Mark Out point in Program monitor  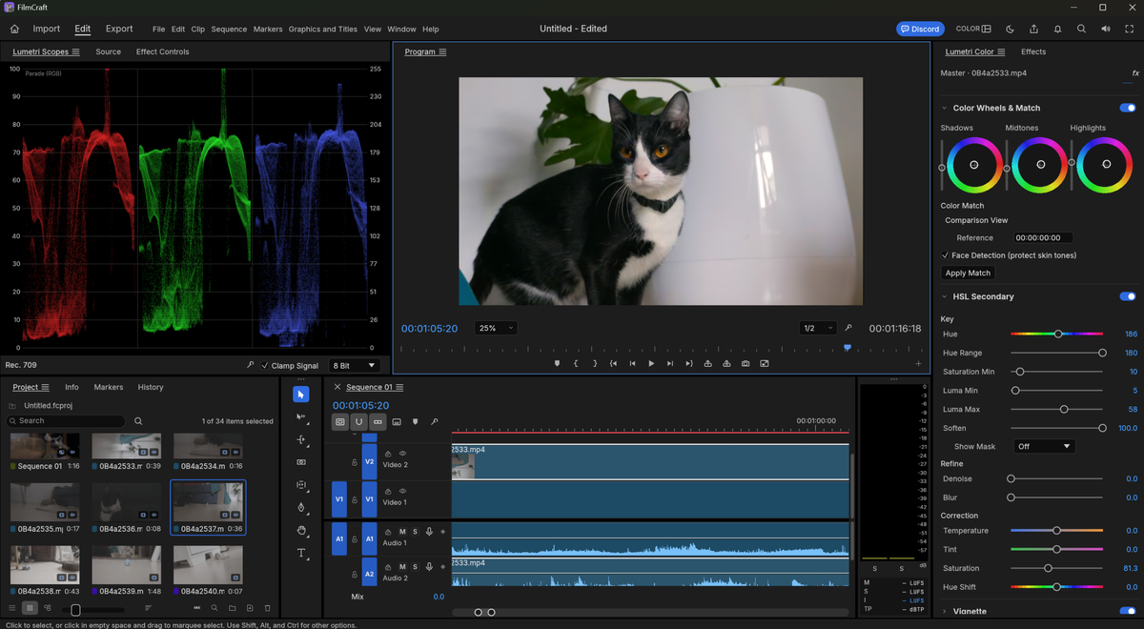(595, 363)
